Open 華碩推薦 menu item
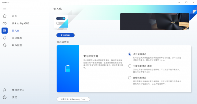The image size is (197, 104). pos(17,38)
